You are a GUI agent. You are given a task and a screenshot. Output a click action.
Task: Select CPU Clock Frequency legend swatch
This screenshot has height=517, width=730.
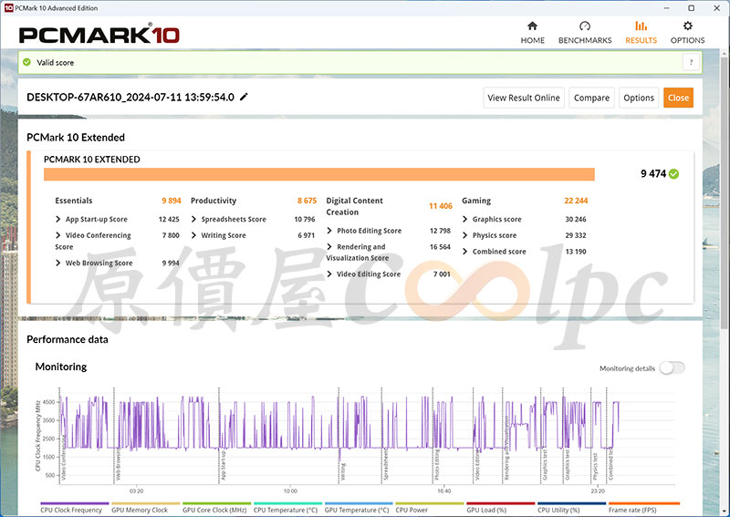coord(75,503)
